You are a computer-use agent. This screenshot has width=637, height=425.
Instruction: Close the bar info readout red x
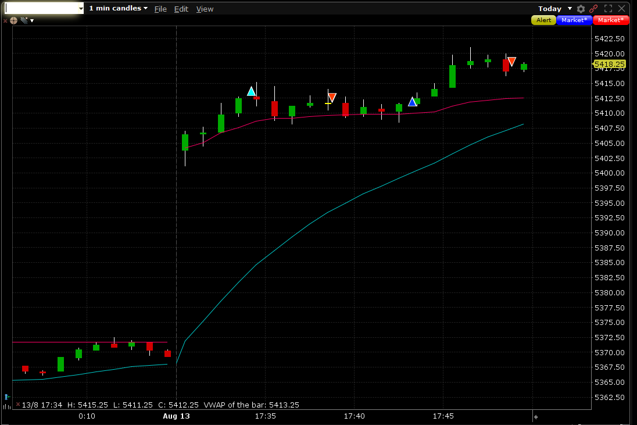point(18,404)
